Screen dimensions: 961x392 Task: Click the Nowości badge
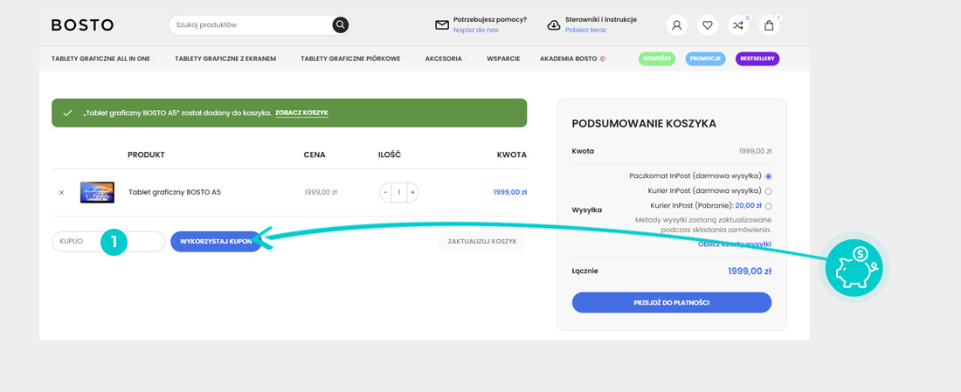pos(656,58)
